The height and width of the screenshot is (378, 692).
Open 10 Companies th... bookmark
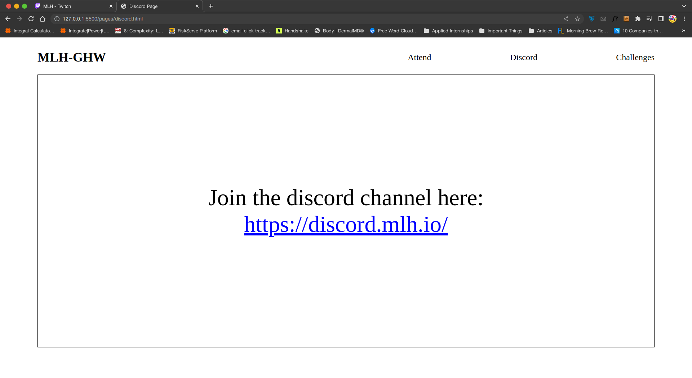638,31
